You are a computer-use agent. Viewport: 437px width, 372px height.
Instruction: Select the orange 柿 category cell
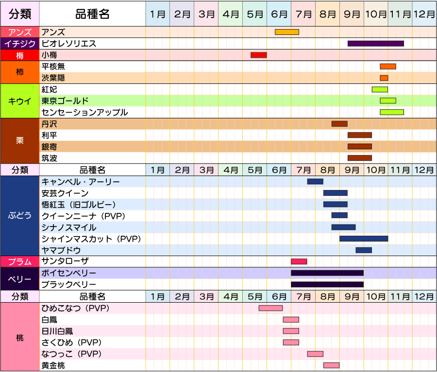click(20, 72)
